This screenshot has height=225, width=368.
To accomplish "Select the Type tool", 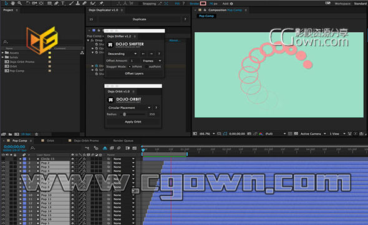I will (x=63, y=3).
